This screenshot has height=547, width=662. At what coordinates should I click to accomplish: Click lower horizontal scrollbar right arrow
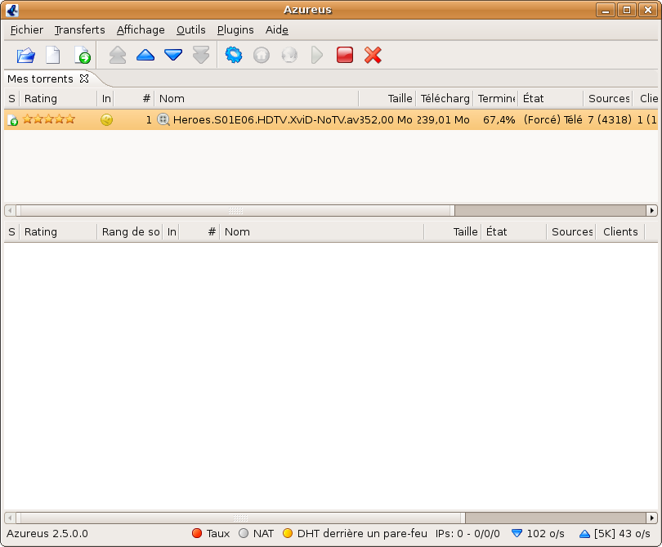coord(652,518)
